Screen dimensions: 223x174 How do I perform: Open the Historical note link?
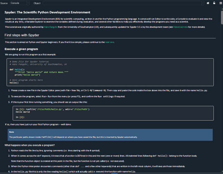click(x=180, y=27)
